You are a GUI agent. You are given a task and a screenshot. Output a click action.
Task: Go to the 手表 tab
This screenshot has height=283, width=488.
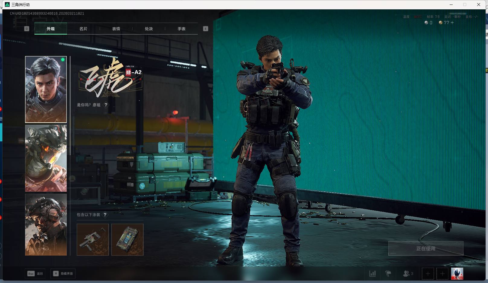[181, 29]
